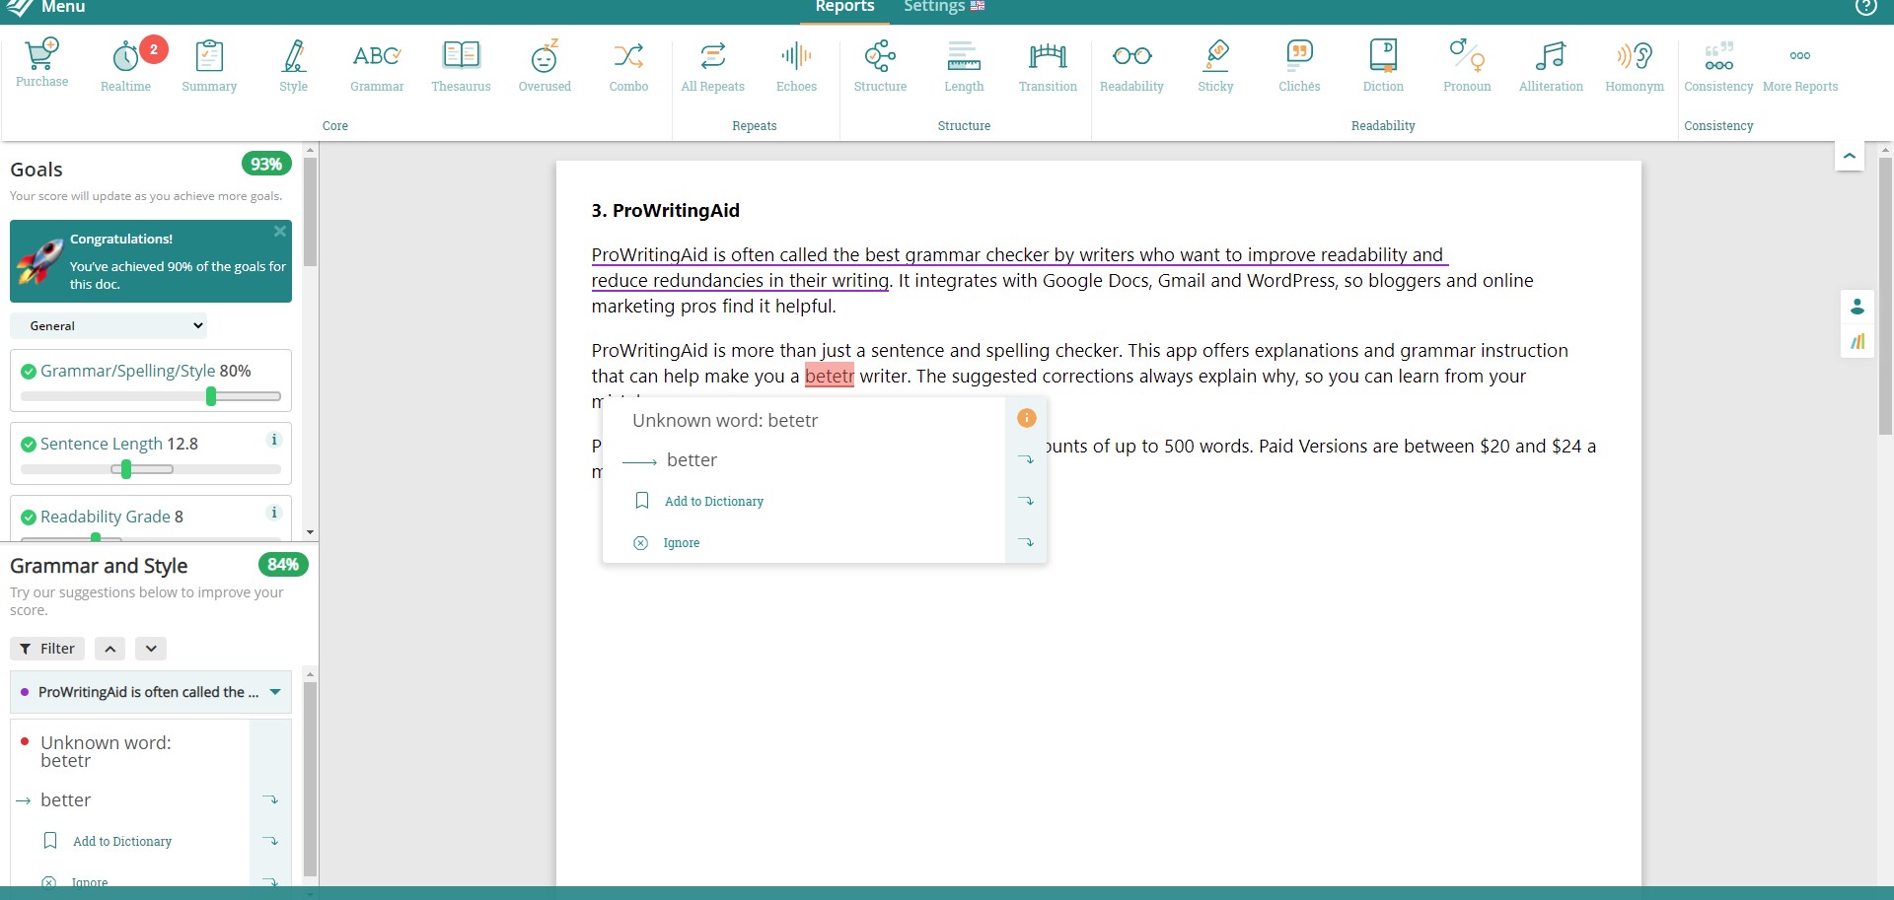Image resolution: width=1894 pixels, height=900 pixels.
Task: Accept 'better' suggestion in the popup
Action: 692,460
